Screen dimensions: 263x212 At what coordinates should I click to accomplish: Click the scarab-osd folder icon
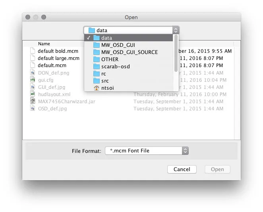(97, 66)
